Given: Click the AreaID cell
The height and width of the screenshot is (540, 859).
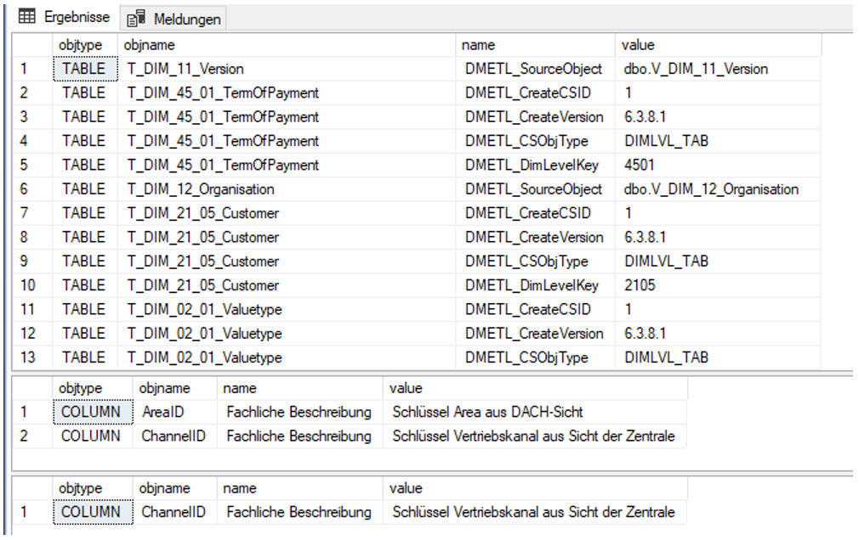Looking at the screenshot, I should click(x=174, y=412).
